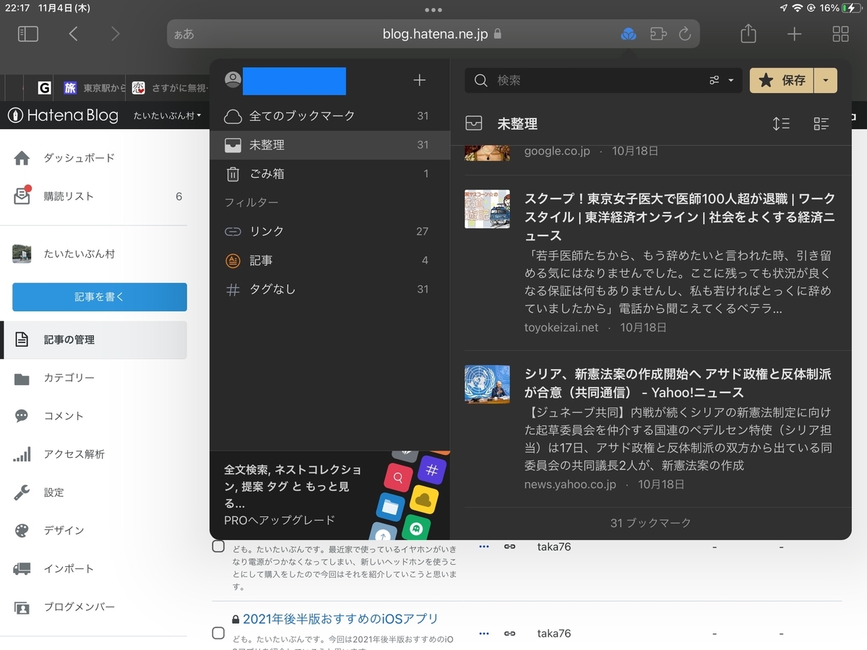The width and height of the screenshot is (867, 650).
Task: Open the PROへアップグレード promo
Action: (x=329, y=495)
